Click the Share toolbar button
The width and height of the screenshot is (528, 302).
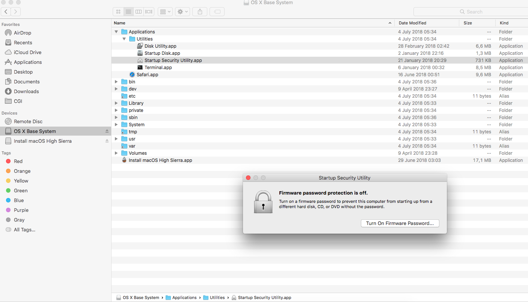[200, 12]
